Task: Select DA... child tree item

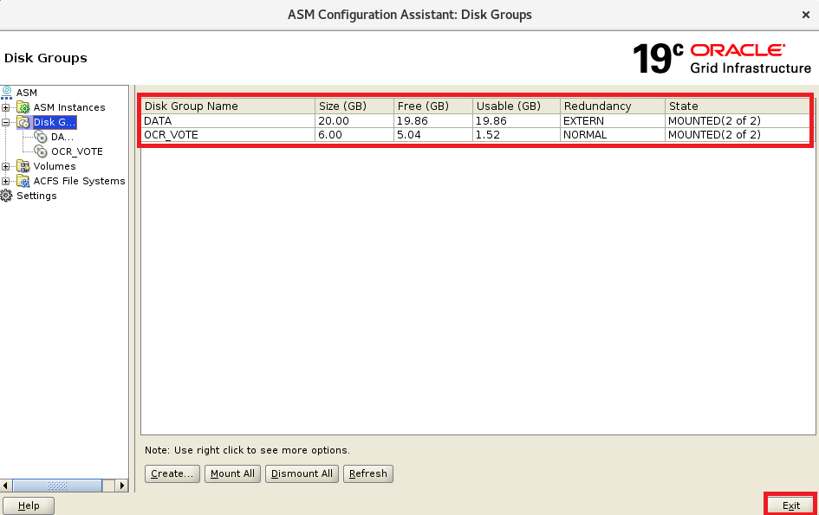Action: (62, 138)
